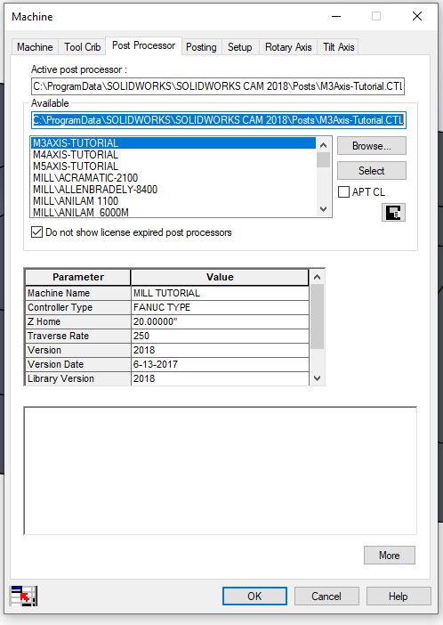
Task: Click the parameter table scrollbar thumb
Action: click(x=317, y=316)
